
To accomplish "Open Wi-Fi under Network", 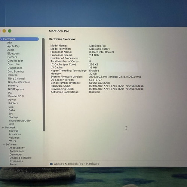I will [x=12, y=141].
